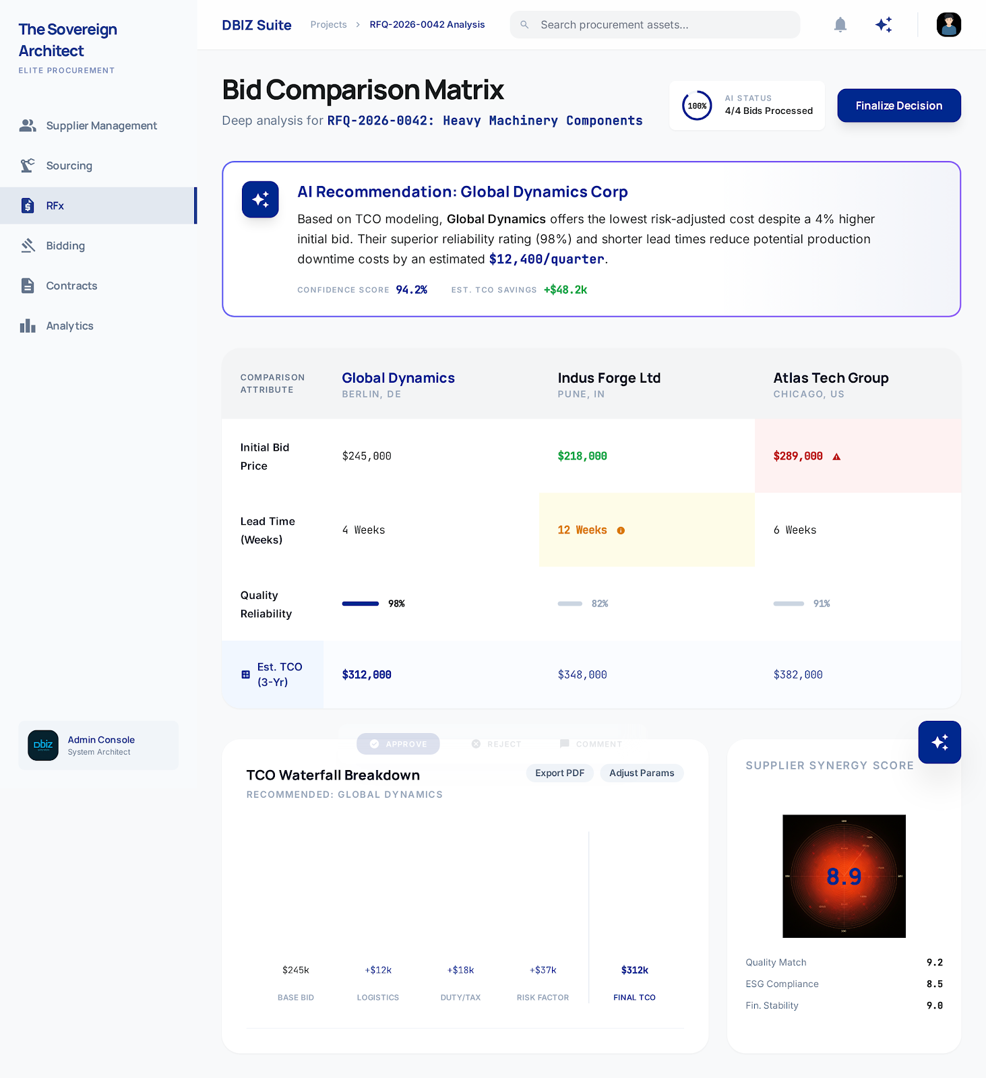Click the DBIZ Suite title
This screenshot has height=1078, width=986.
click(x=257, y=25)
